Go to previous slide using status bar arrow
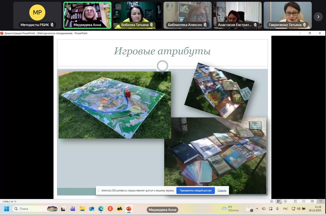 272,201
